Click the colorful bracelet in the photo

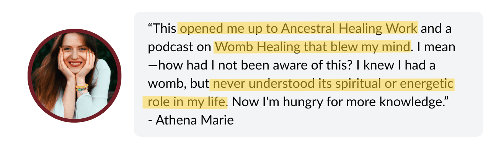82,88
